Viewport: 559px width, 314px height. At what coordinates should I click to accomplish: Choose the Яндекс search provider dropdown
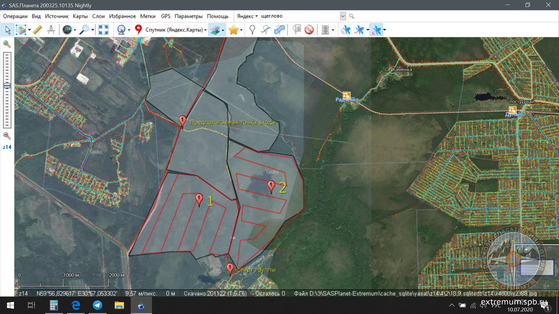pos(247,16)
